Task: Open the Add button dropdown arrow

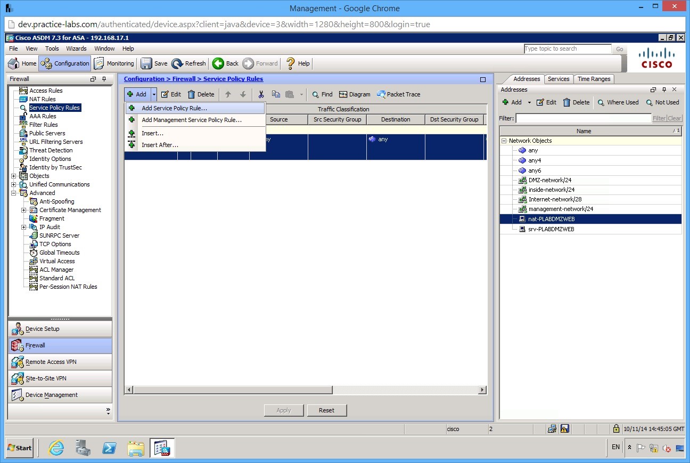Action: click(153, 94)
